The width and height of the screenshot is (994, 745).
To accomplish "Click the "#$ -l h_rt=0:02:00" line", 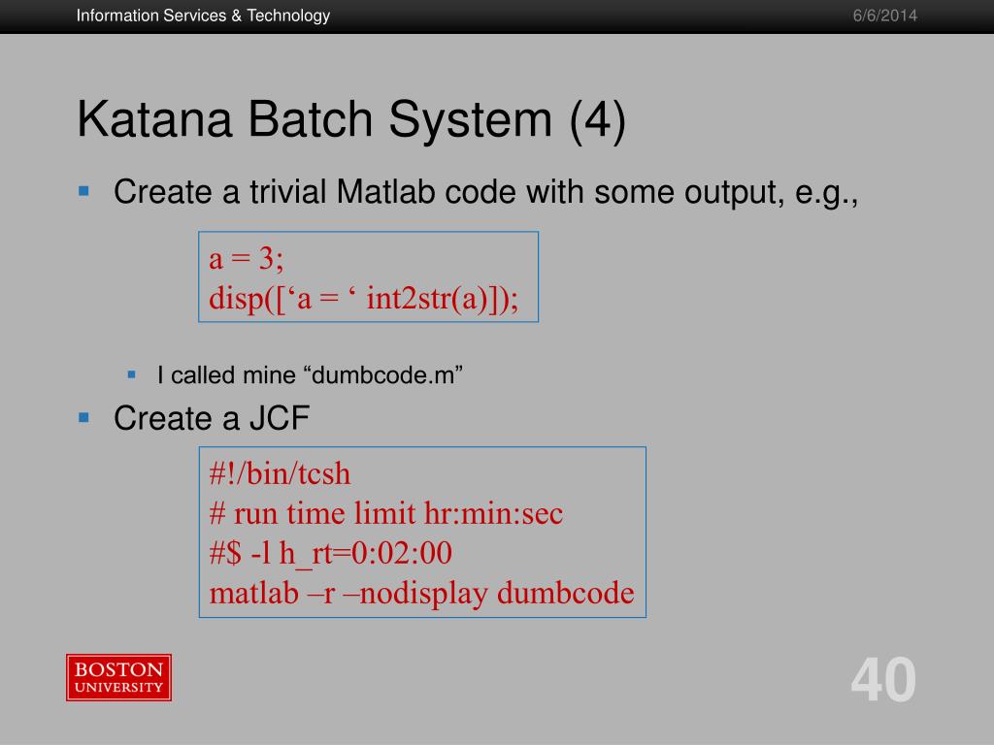I will (x=330, y=553).
